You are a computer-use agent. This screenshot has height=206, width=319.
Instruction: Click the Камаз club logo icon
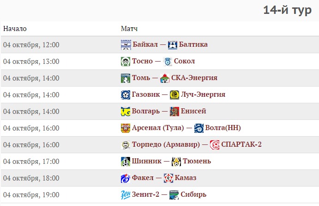click(x=169, y=178)
